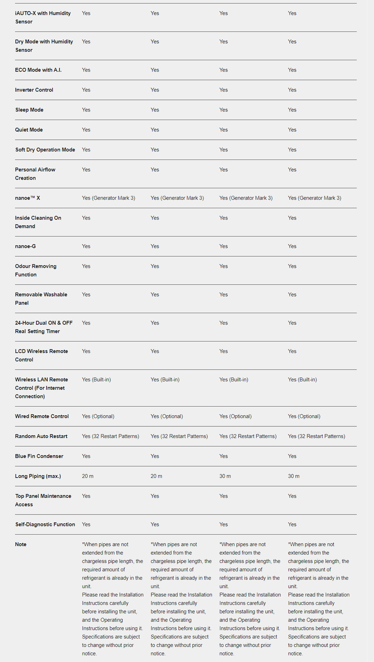This screenshot has height=662, width=374.
Task: Click the 'iAUTO-X with Humidity Sensor' row label
Action: pos(43,17)
